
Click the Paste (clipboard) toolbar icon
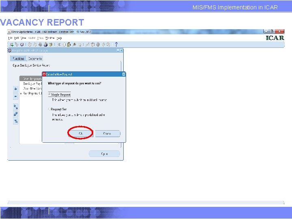(69, 45)
